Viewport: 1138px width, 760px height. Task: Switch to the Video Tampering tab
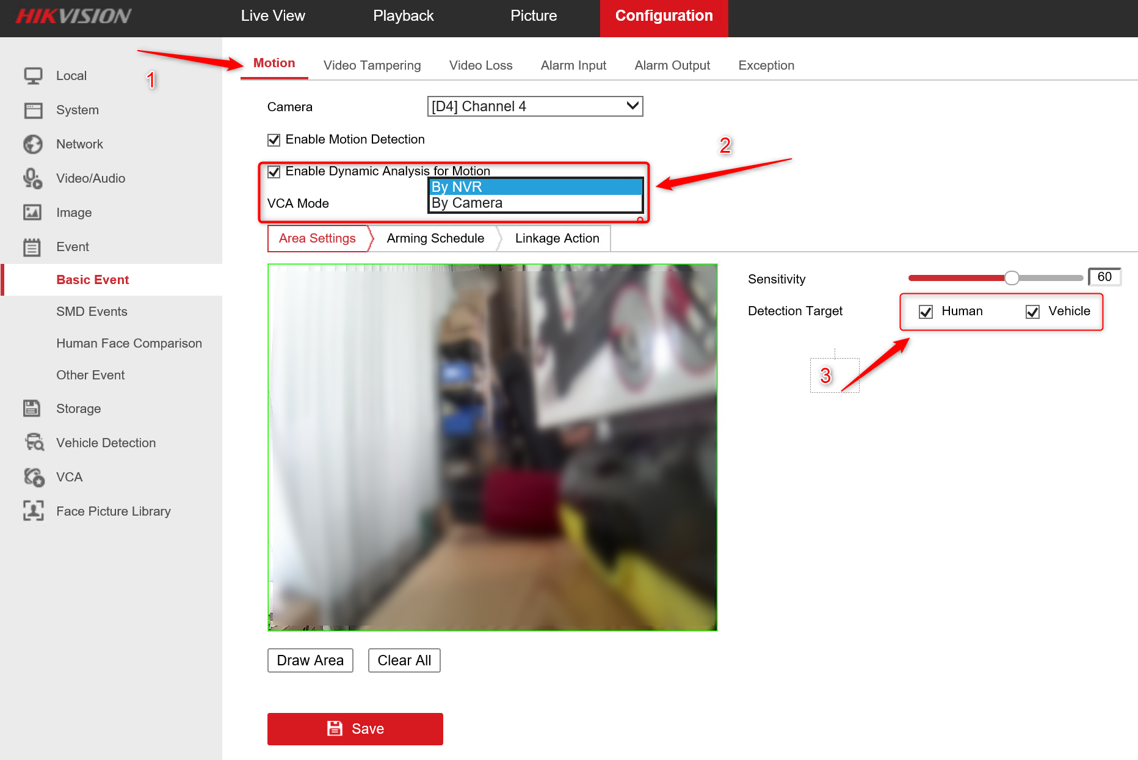(372, 65)
